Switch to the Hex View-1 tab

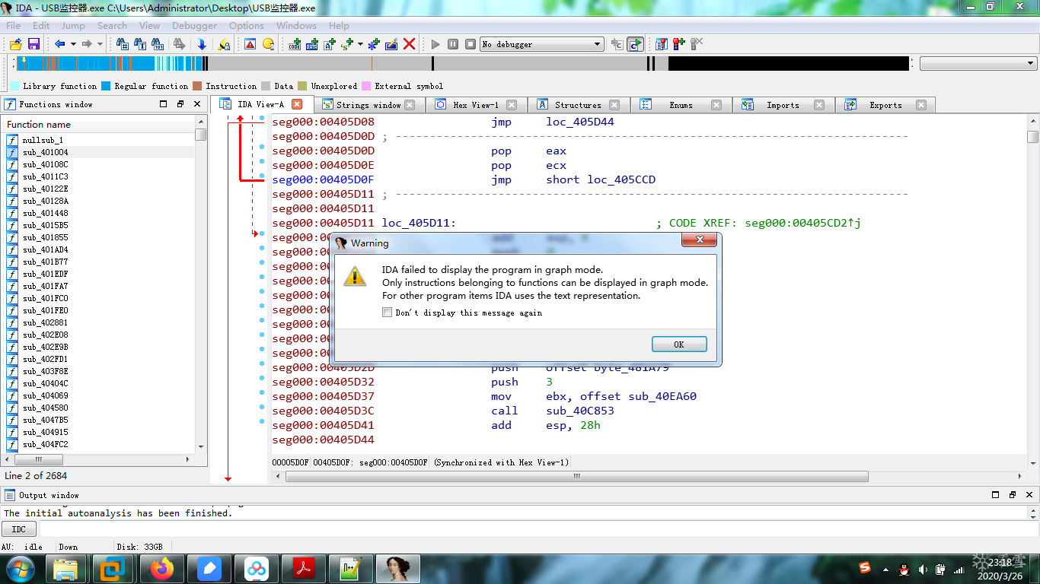[x=475, y=105]
